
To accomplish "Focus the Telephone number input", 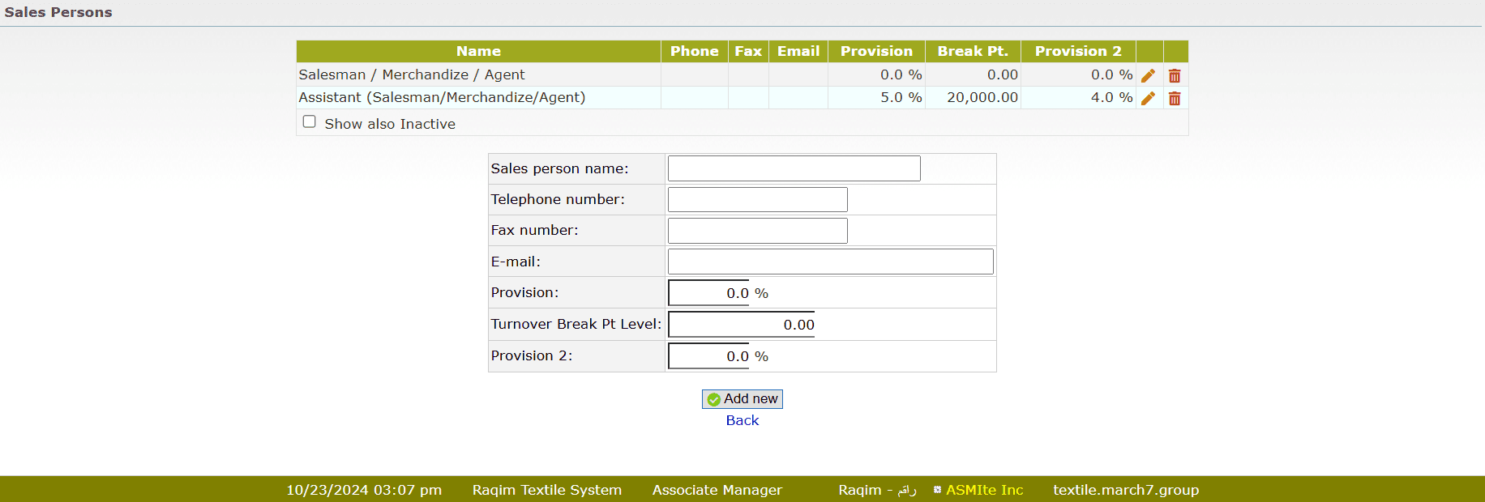I will [x=757, y=199].
